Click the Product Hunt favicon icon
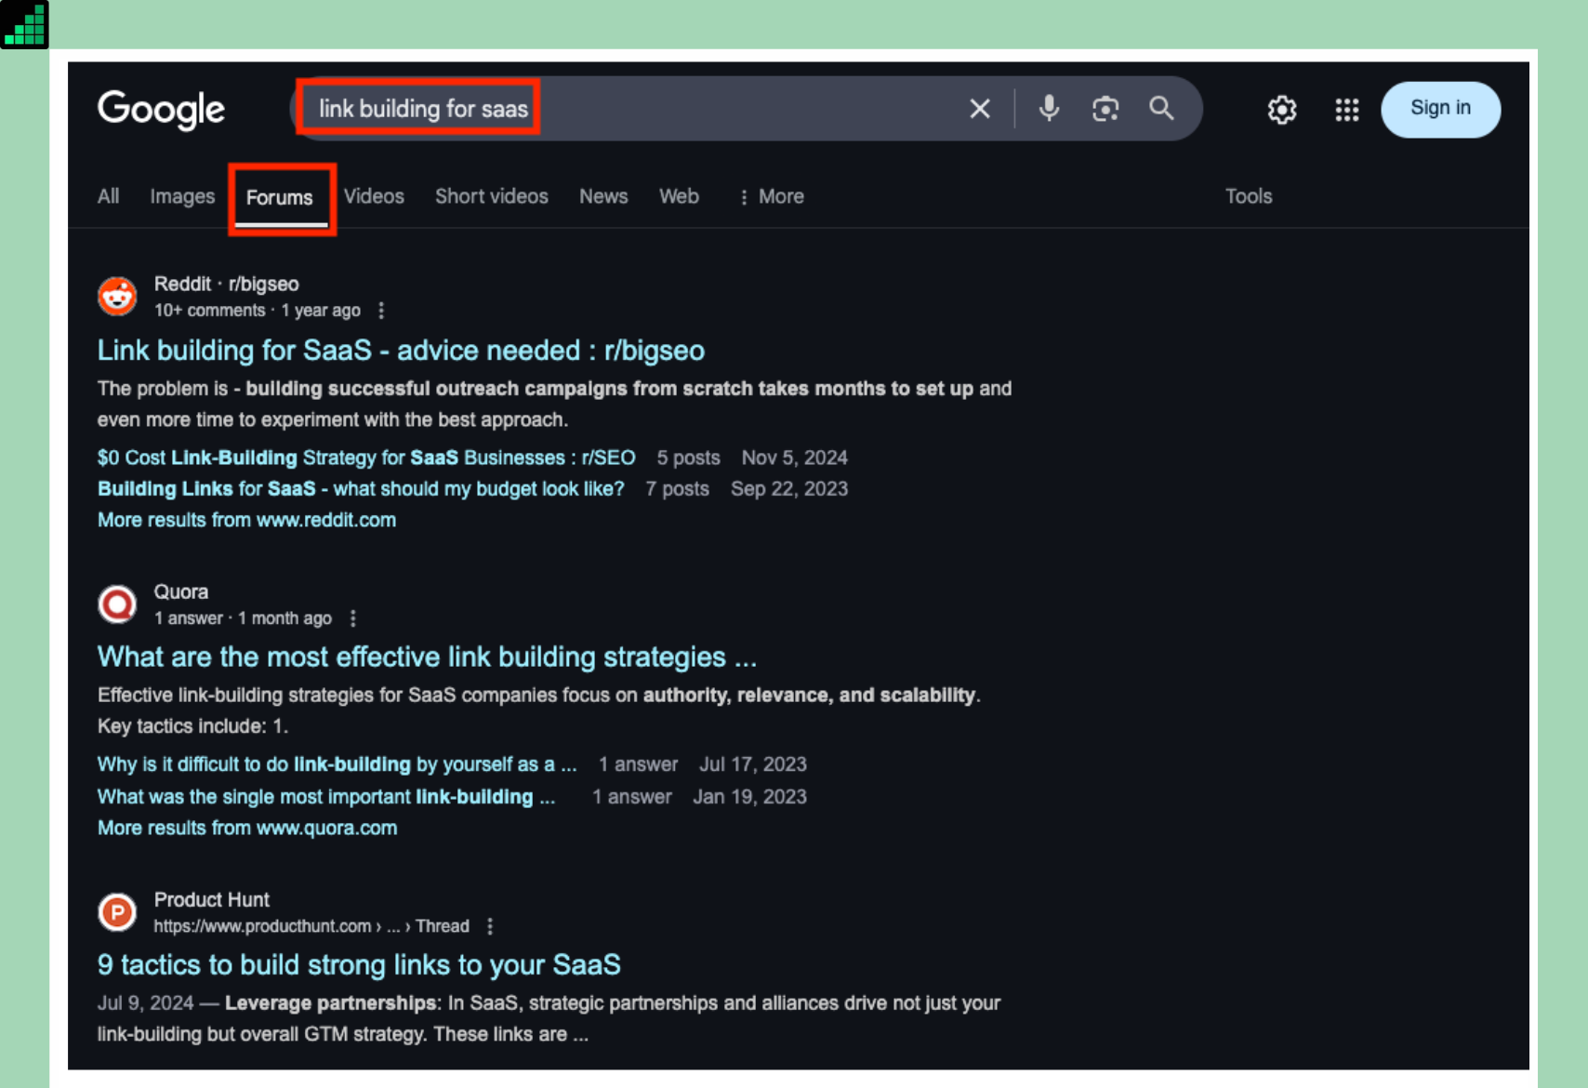 [117, 912]
